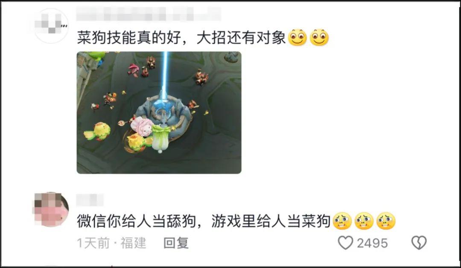Click the 回复 reply button
The image size is (461, 268).
[x=176, y=243]
